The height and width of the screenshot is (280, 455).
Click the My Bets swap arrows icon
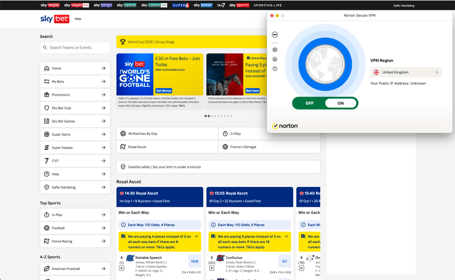46,82
